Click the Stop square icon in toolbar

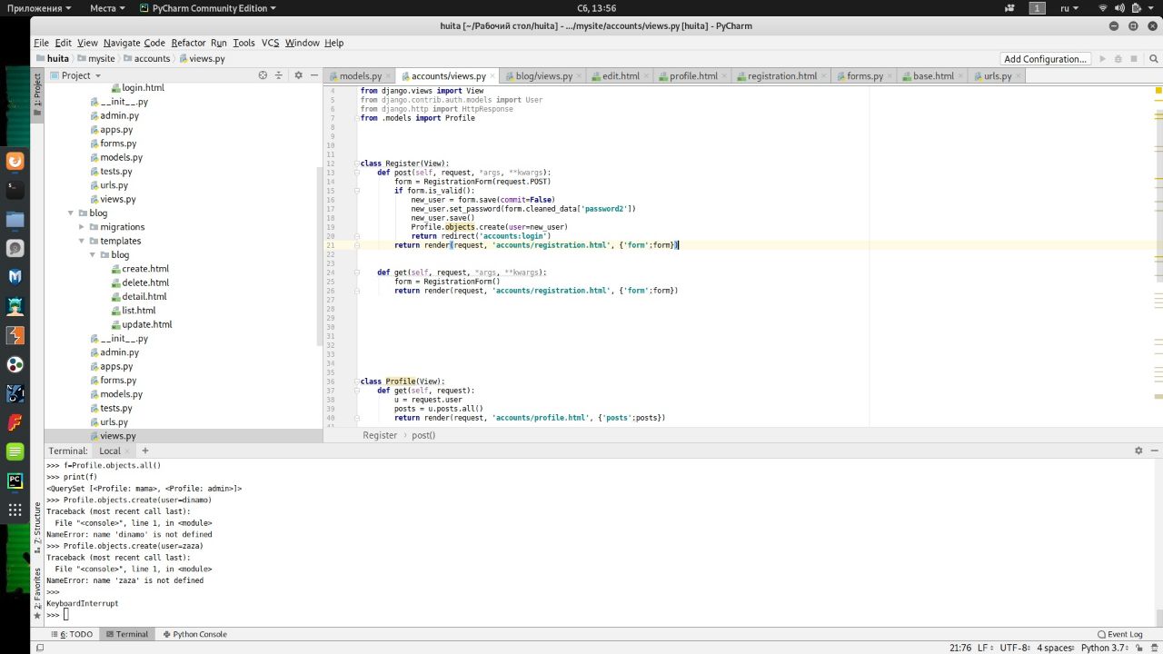(x=1134, y=59)
